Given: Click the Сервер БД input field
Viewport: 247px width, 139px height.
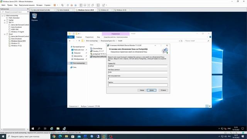Looking at the screenshot, I should pos(138,66).
